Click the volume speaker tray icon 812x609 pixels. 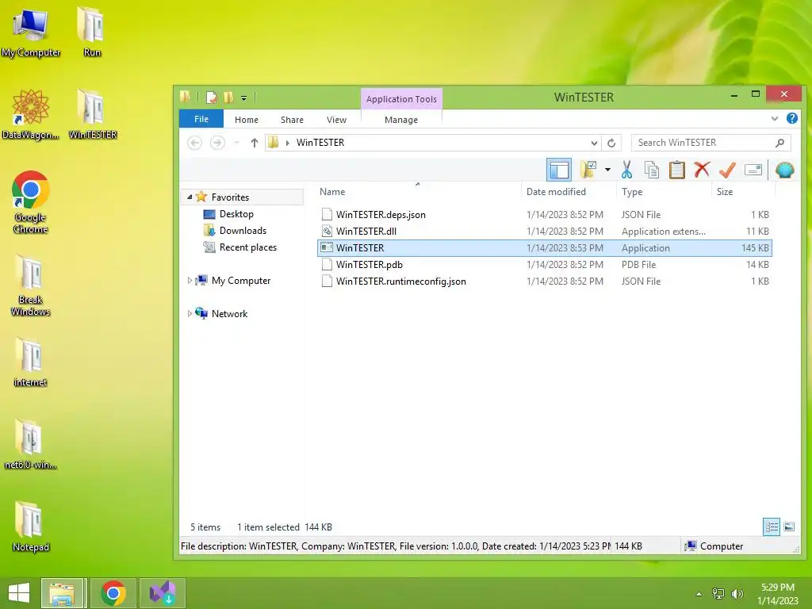pyautogui.click(x=737, y=593)
